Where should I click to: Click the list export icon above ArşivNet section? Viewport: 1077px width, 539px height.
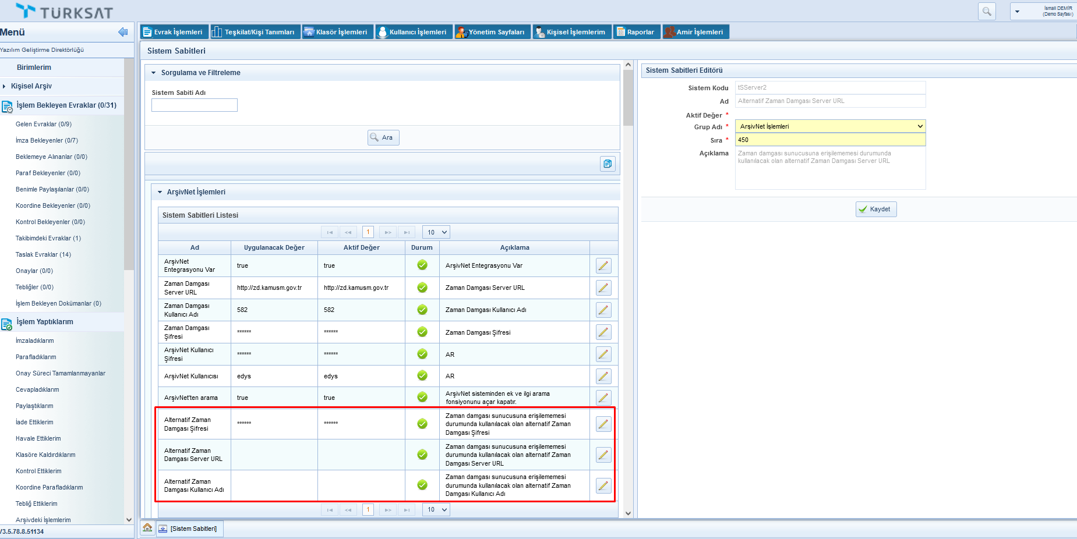608,164
